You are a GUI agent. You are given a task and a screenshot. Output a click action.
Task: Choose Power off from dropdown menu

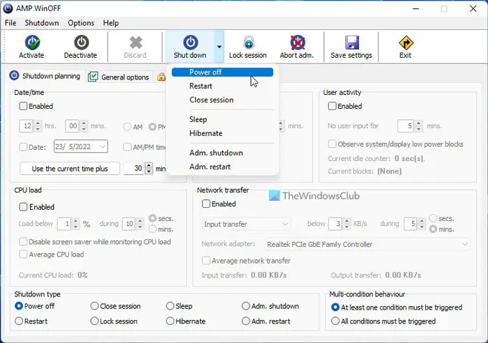(222, 73)
